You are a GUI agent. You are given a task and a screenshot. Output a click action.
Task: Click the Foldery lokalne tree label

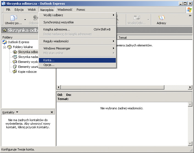pos(23,47)
